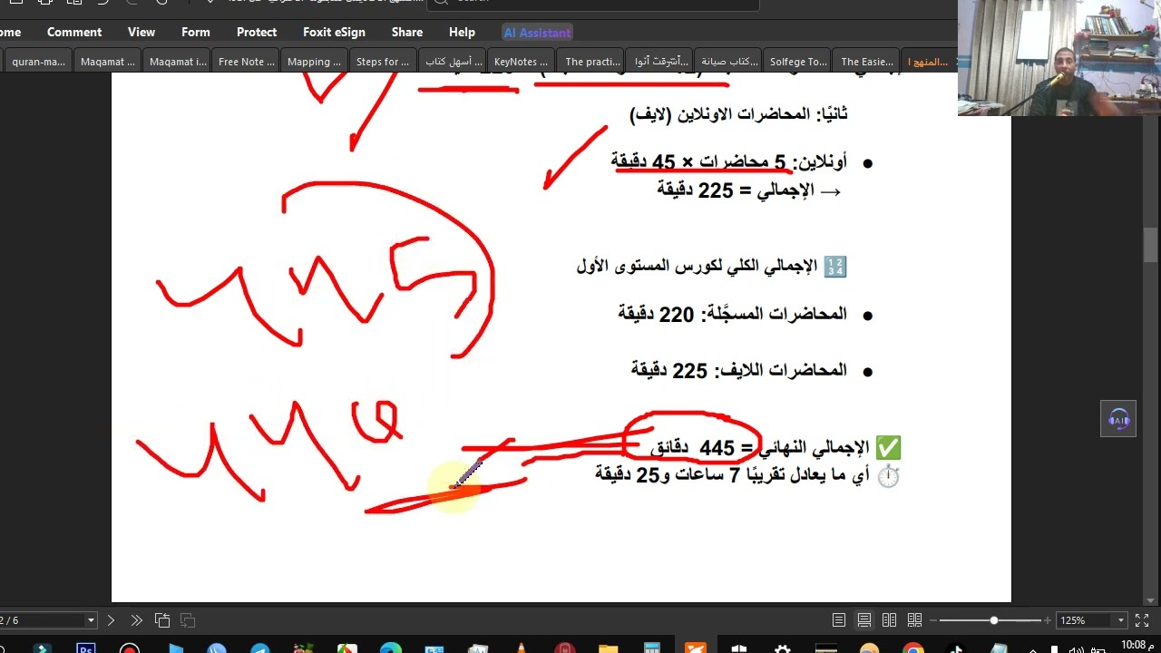Click the line أونلاين: 5 محاضرات × 45 دقيقة

pyautogui.click(x=728, y=162)
